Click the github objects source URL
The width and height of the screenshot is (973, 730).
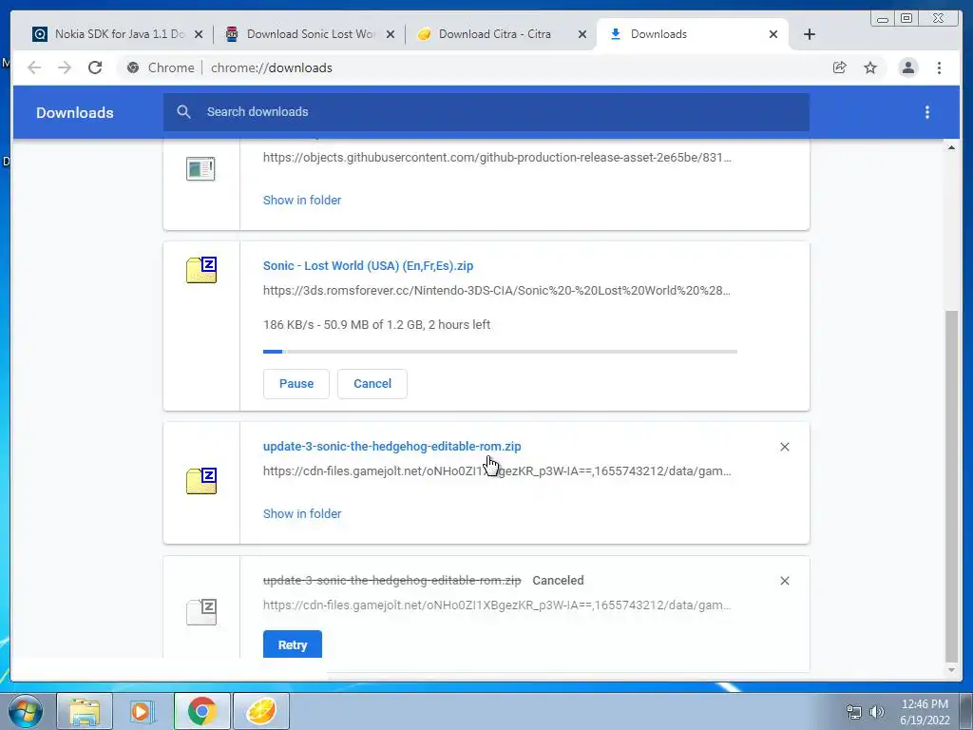pos(497,157)
